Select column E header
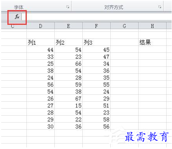 pyautogui.click(x=69, y=26)
